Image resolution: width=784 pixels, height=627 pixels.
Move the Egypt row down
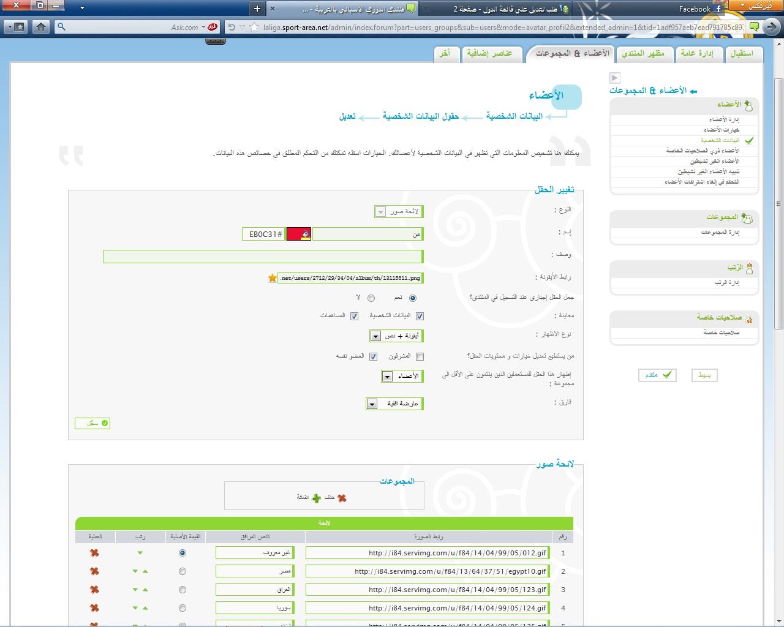pyautogui.click(x=135, y=571)
